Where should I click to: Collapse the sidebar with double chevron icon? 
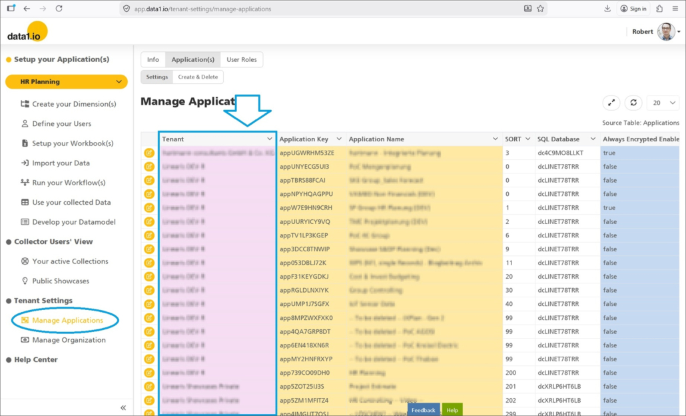click(x=123, y=407)
